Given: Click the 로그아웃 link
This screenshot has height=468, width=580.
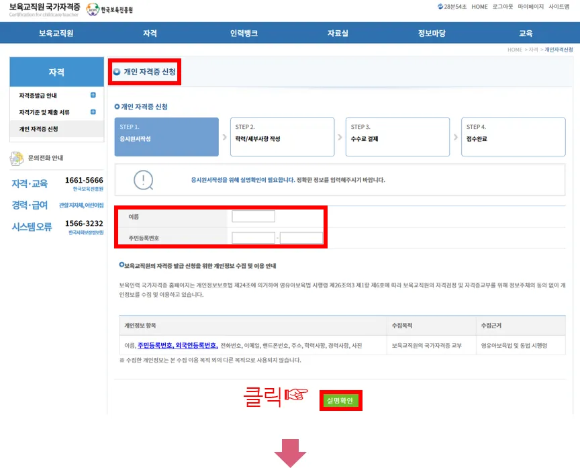Looking at the screenshot, I should pyautogui.click(x=500, y=7).
